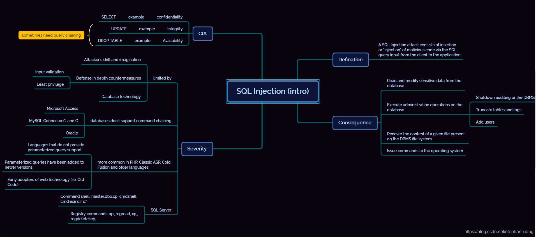Viewport: 536px width, 237px height.
Task: Select the 'Input validation' node
Action: [x=49, y=72]
